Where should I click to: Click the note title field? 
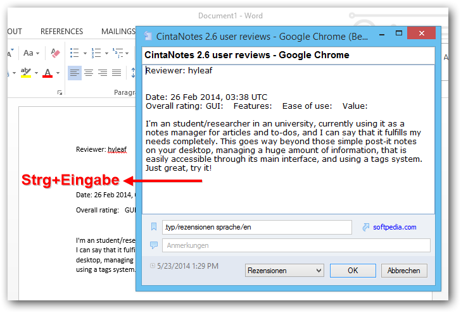pos(288,55)
